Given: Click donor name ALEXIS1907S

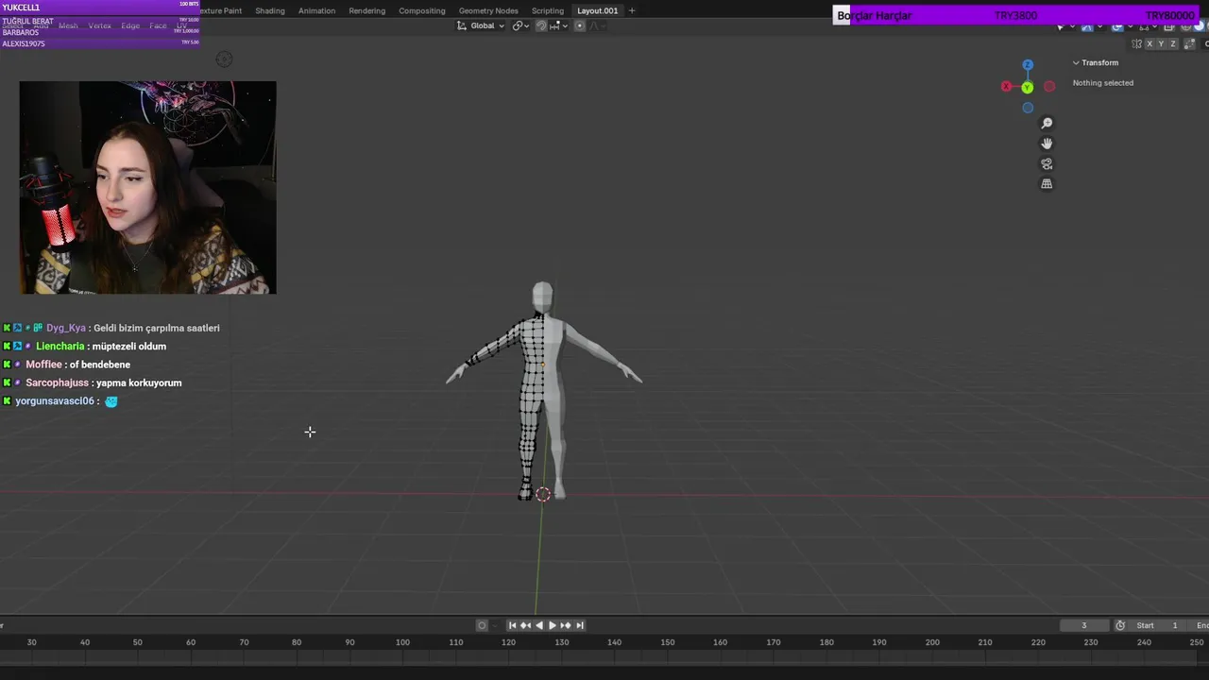Looking at the screenshot, I should pos(24,43).
